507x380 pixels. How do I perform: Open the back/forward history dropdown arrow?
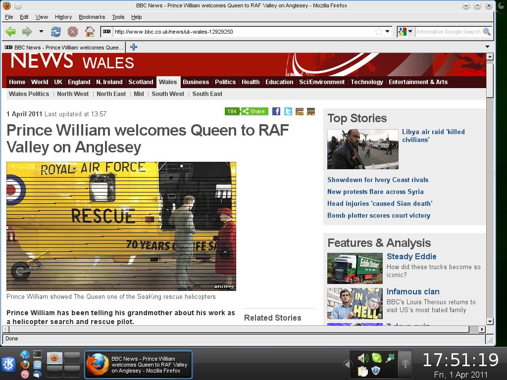[41, 32]
